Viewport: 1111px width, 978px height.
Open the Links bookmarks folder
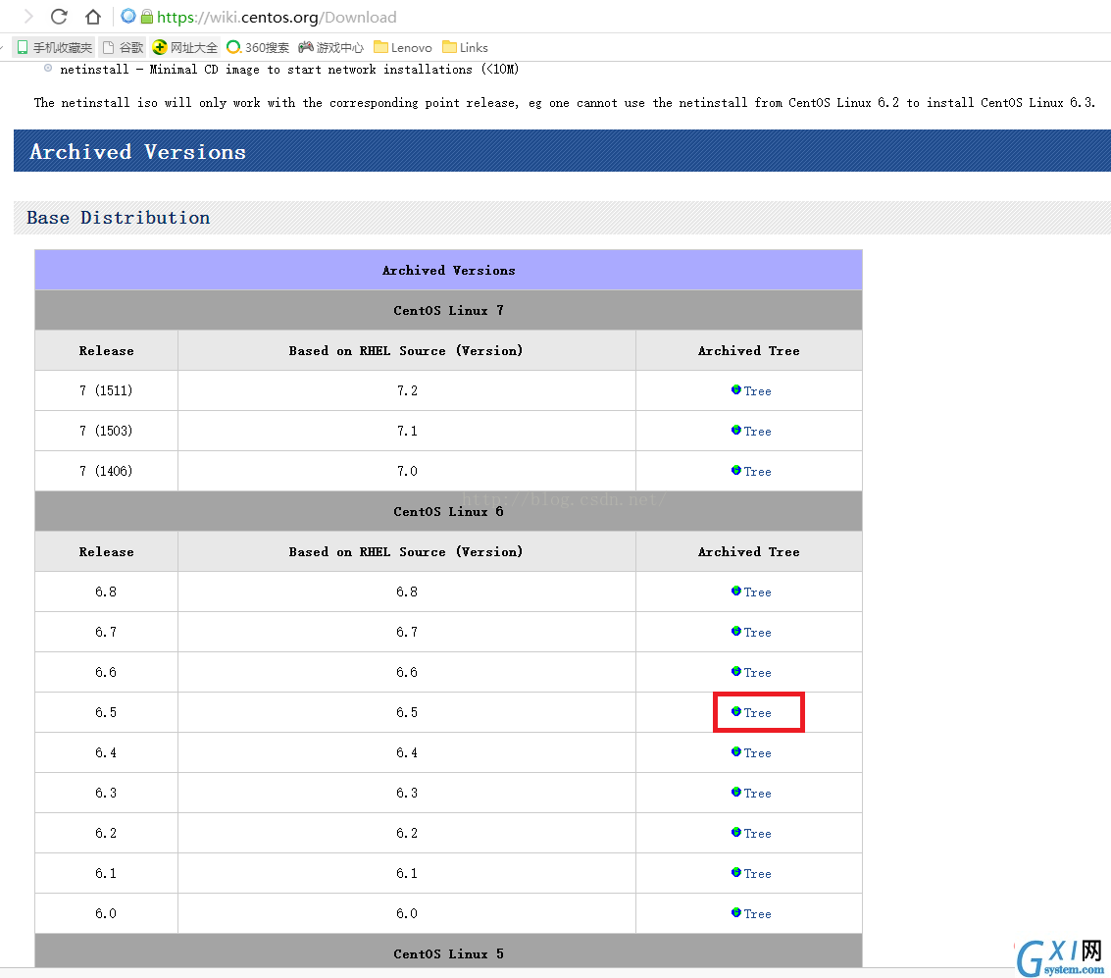pyautogui.click(x=465, y=47)
